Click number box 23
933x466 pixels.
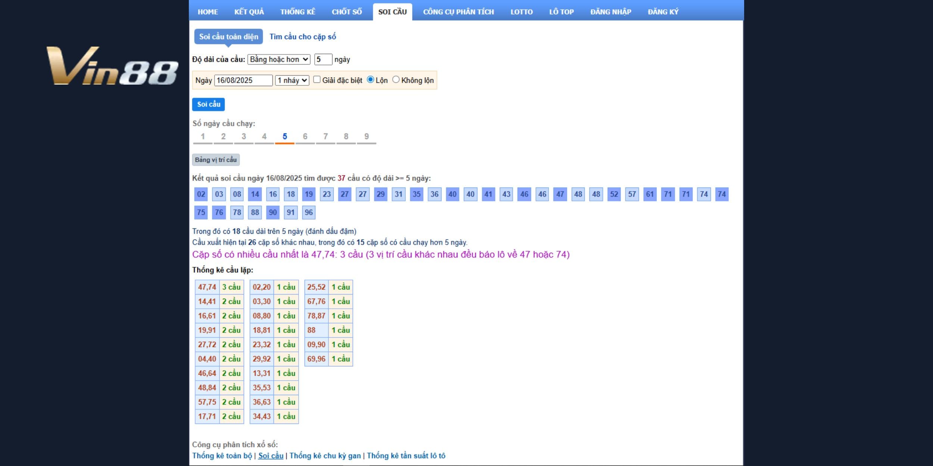click(327, 194)
